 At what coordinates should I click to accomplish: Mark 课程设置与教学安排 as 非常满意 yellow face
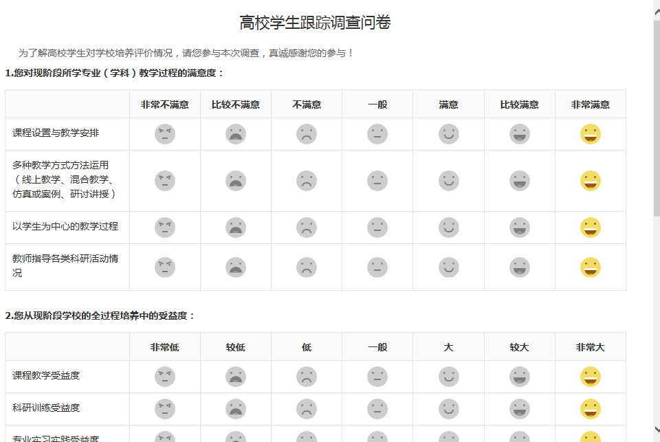[x=591, y=134]
